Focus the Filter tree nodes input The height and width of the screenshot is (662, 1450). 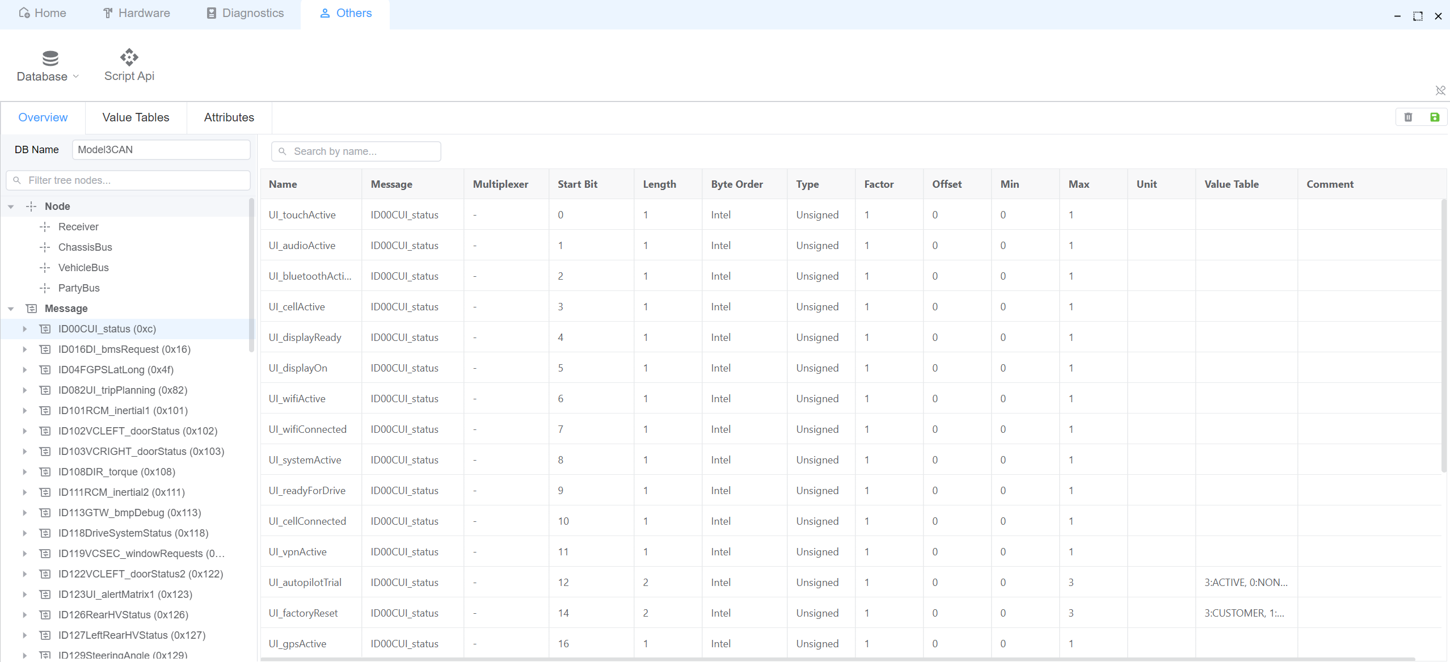[128, 180]
